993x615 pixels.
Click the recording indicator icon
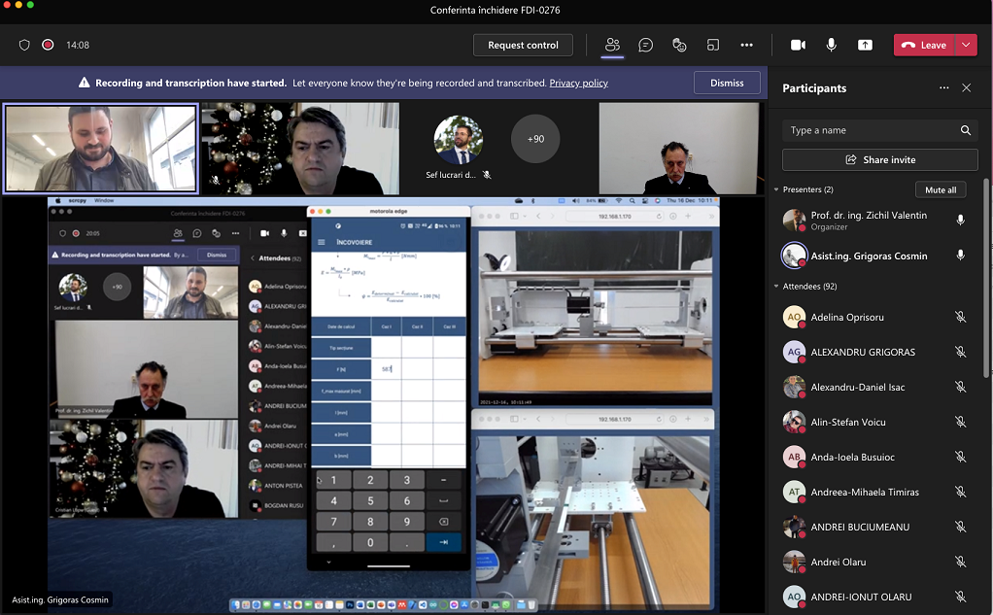point(48,45)
